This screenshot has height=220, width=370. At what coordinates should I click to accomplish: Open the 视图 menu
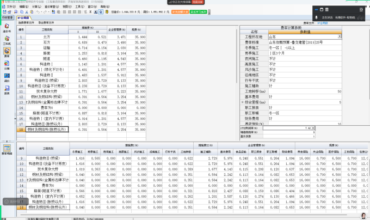click(x=67, y=7)
